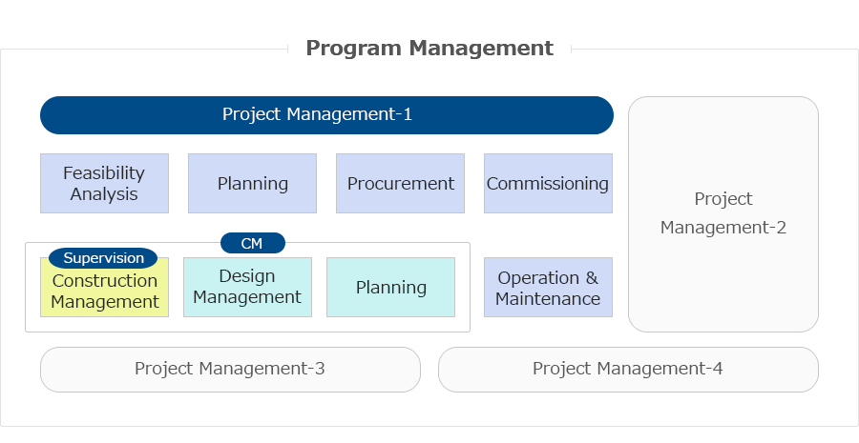Select the Feasibility Analysis box
This screenshot has width=859, height=443.
pos(104,183)
